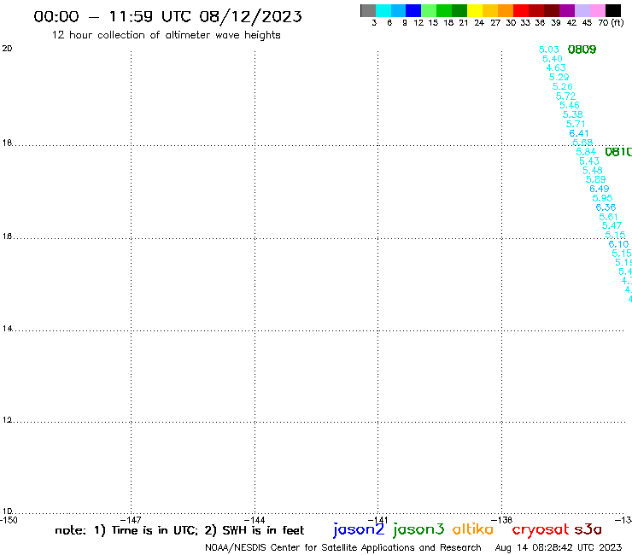Click the 'Aug 14 08:28:42 UTC 2023' timestamp
This screenshot has height=555, width=632.
[559, 548]
